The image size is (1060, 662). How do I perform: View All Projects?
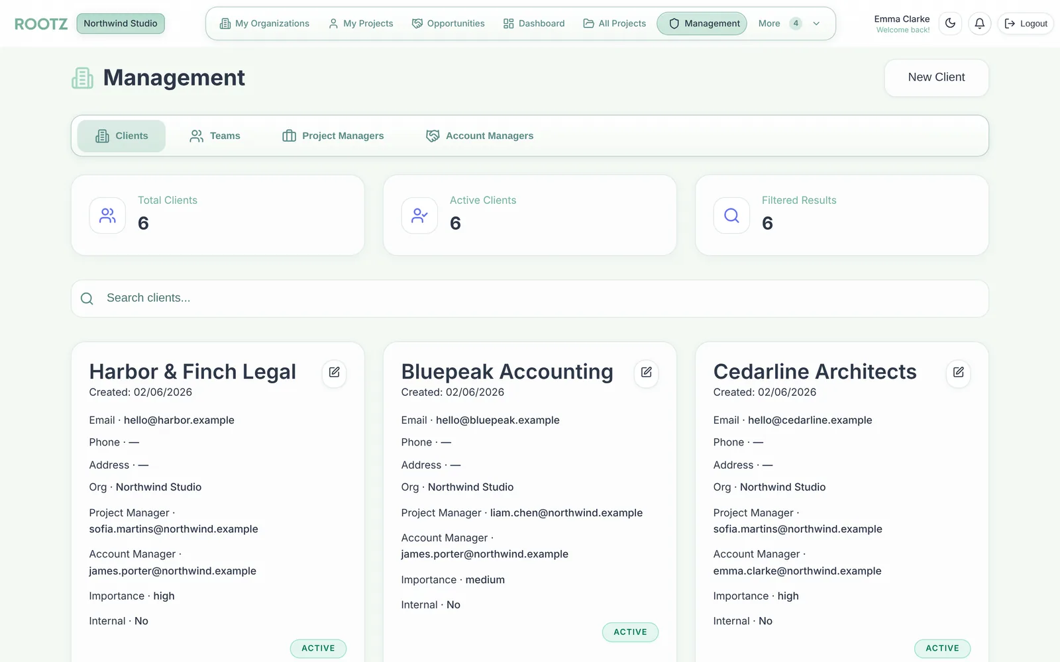[615, 23]
